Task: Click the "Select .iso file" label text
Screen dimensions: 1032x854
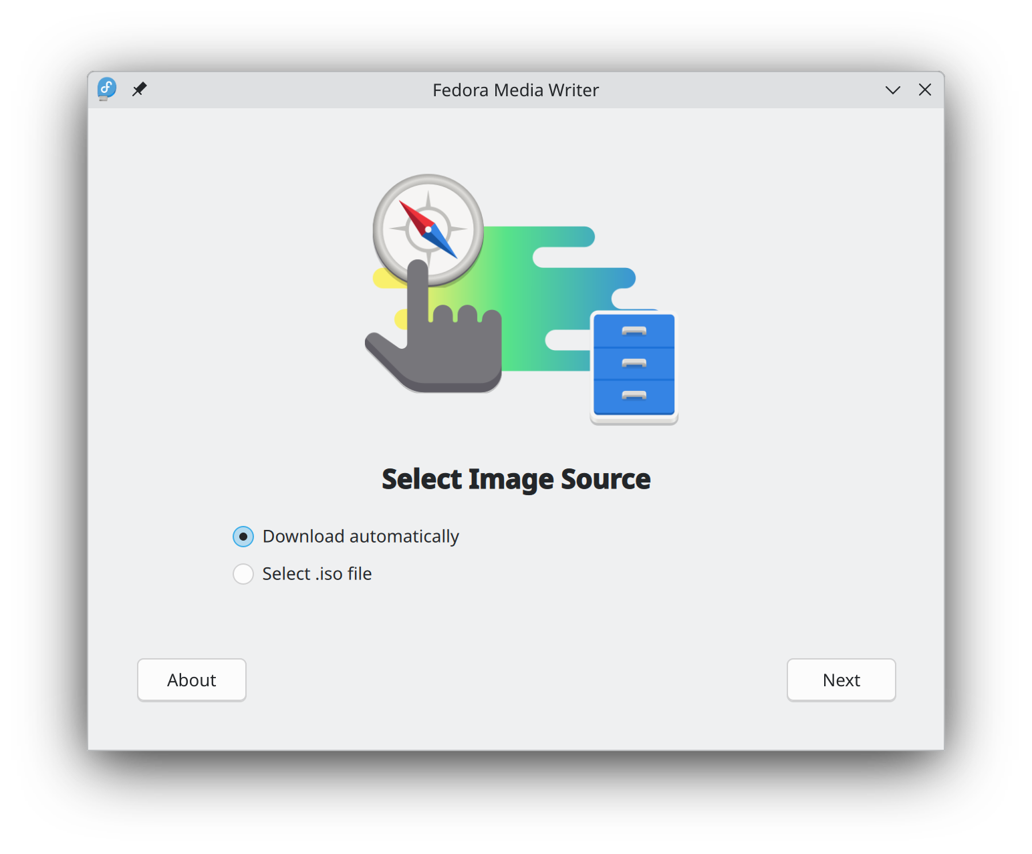Action: point(317,574)
